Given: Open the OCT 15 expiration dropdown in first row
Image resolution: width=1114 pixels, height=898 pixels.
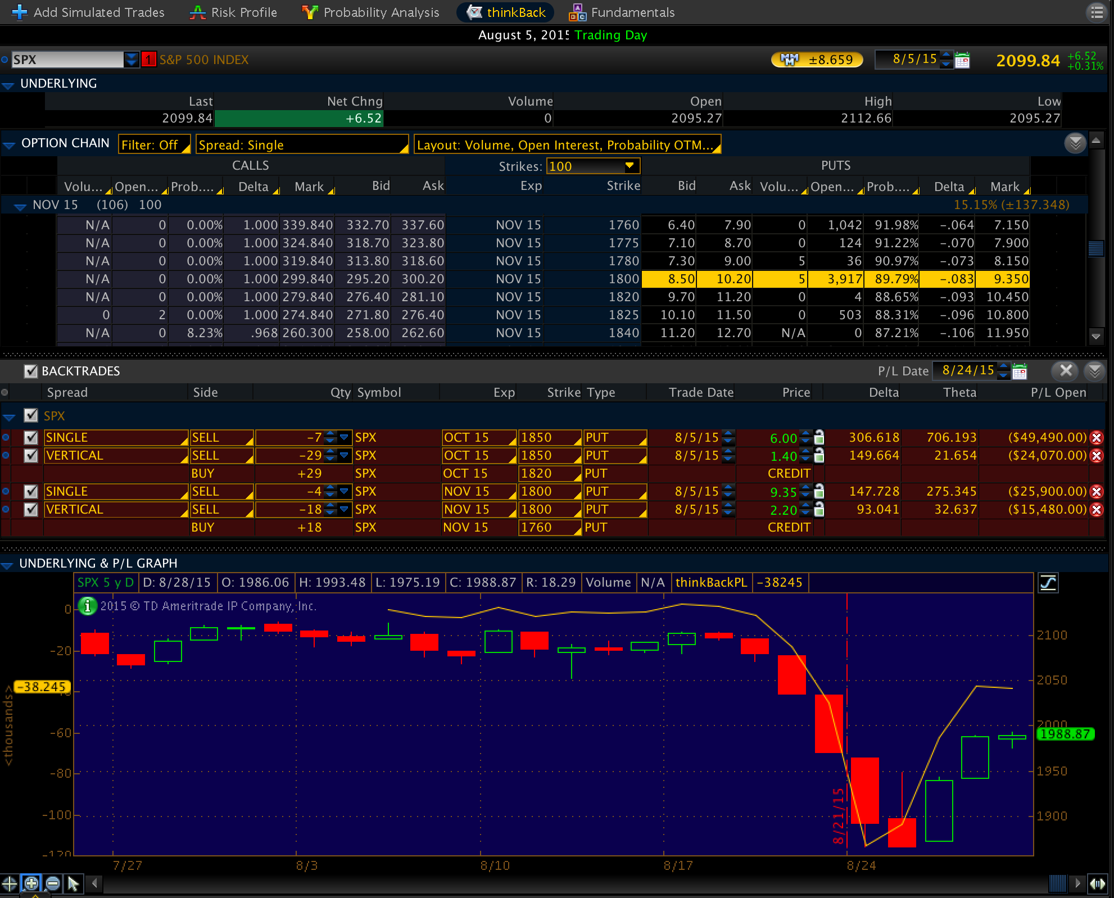Looking at the screenshot, I should pyautogui.click(x=479, y=437).
